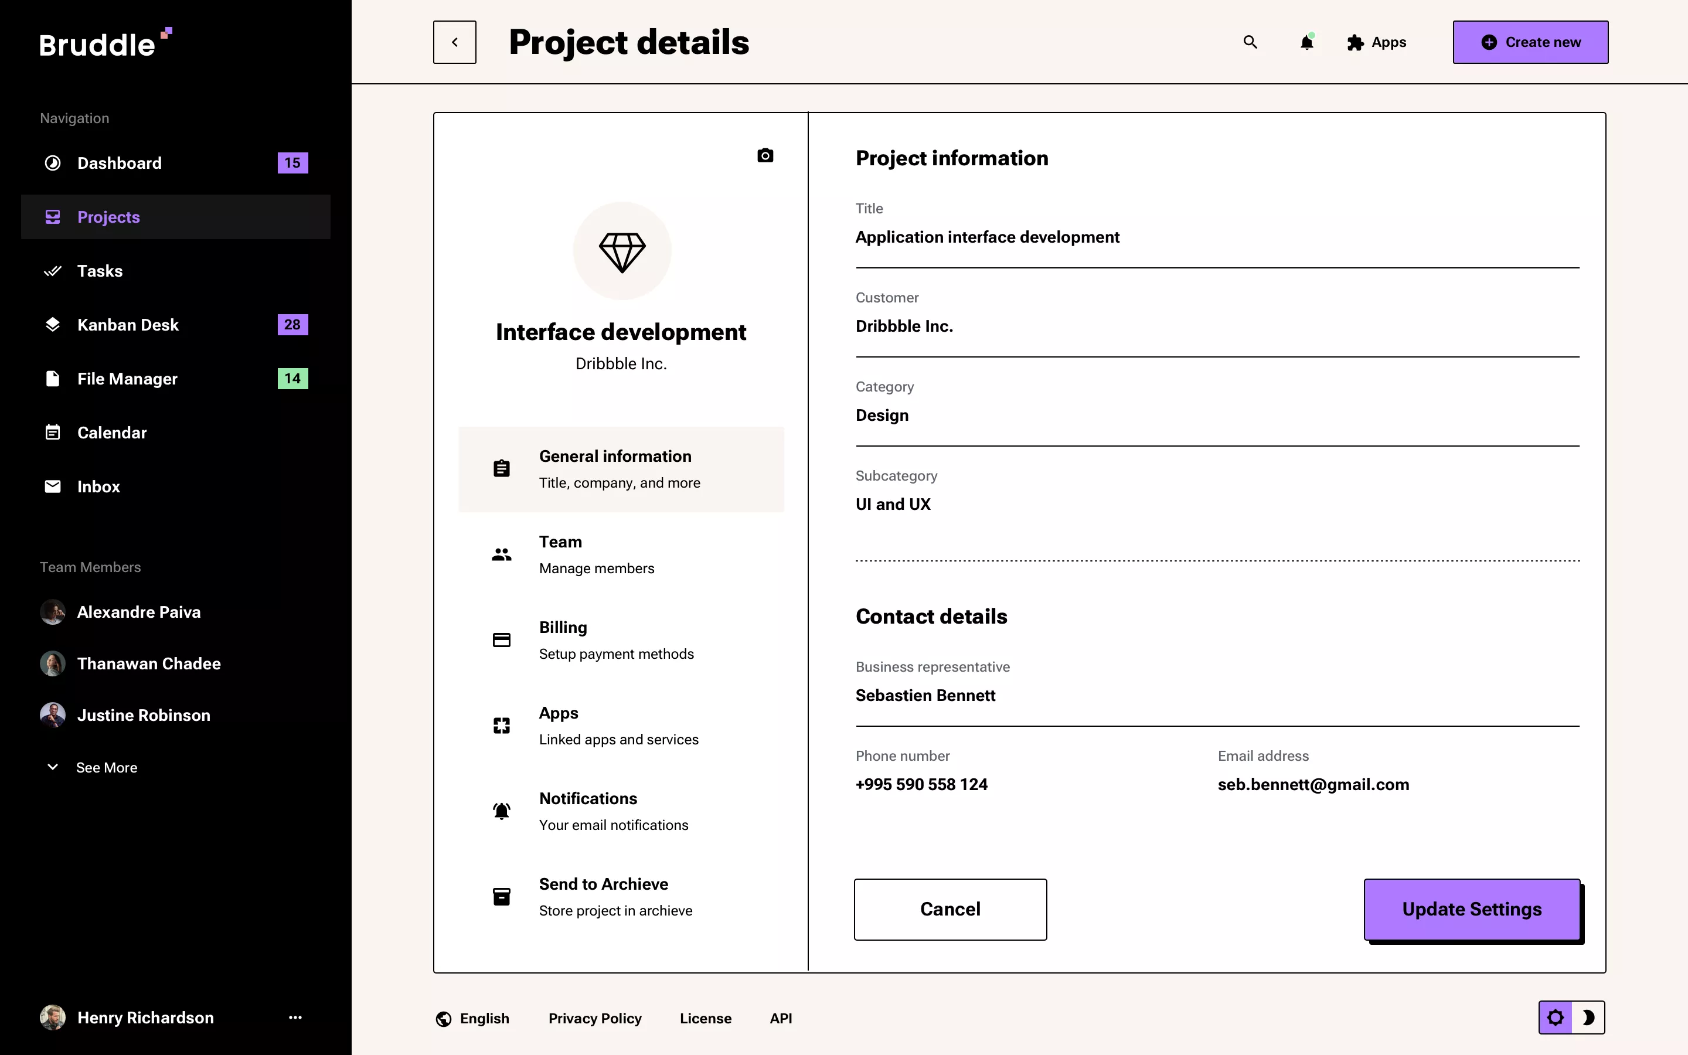The height and width of the screenshot is (1055, 1688).
Task: Open the Kanban Desk section
Action: pyautogui.click(x=128, y=324)
